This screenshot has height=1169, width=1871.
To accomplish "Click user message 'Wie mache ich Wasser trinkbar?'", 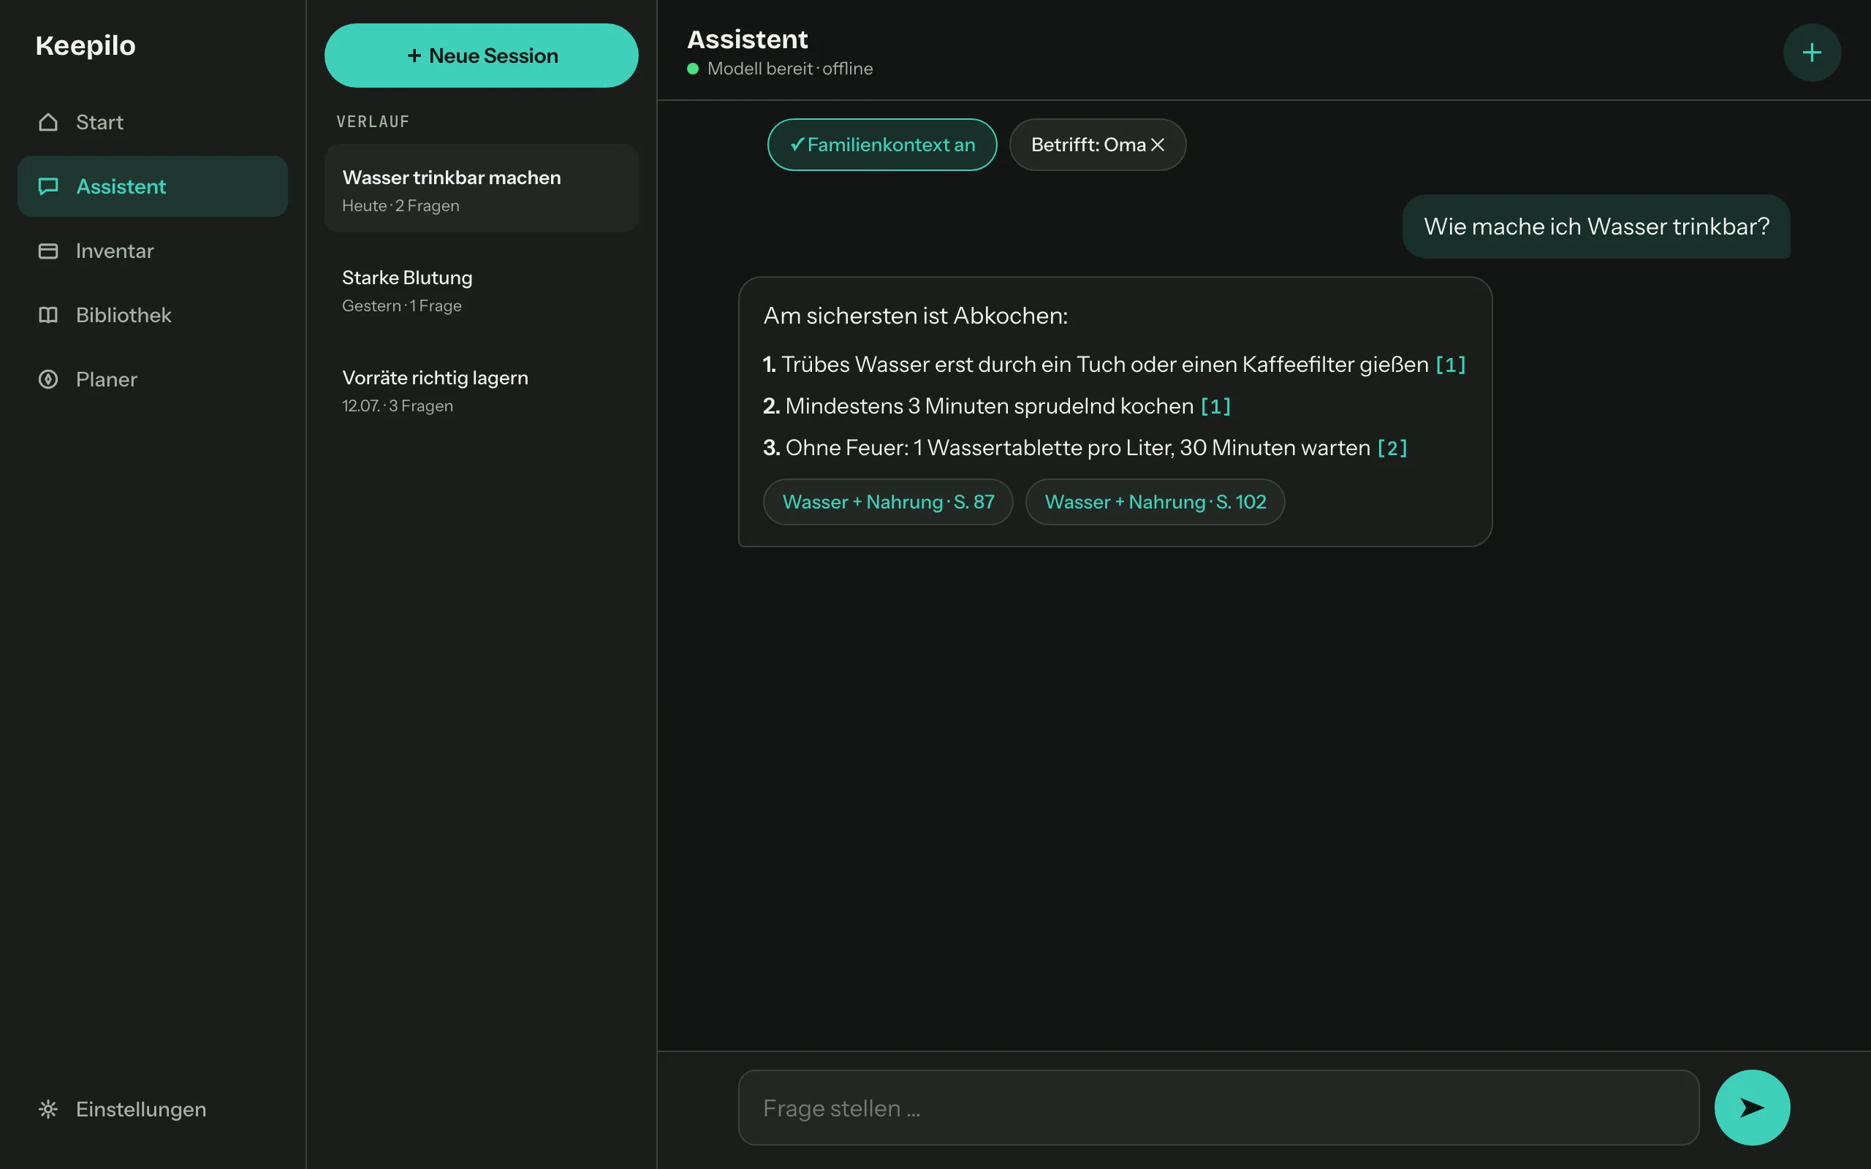I will (1595, 226).
